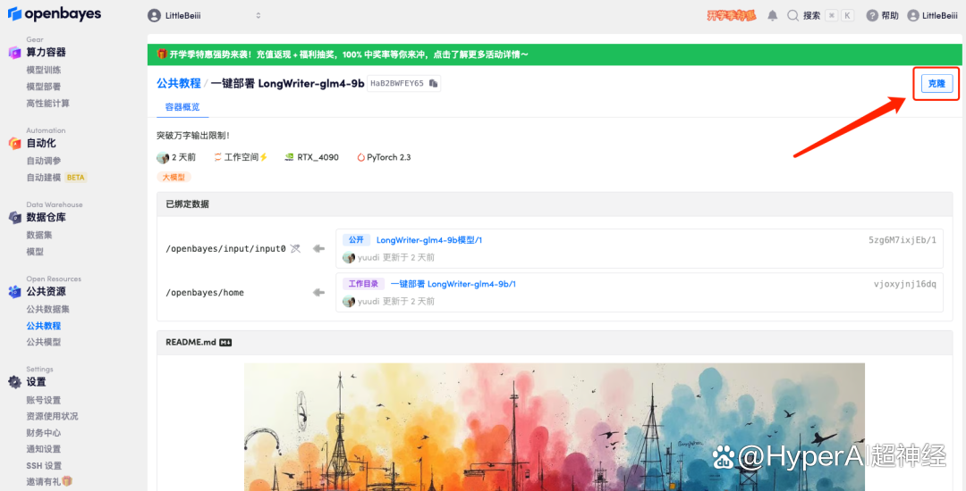The width and height of the screenshot is (966, 491).
Task: Open 数据集 in sidebar
Action: click(x=39, y=235)
